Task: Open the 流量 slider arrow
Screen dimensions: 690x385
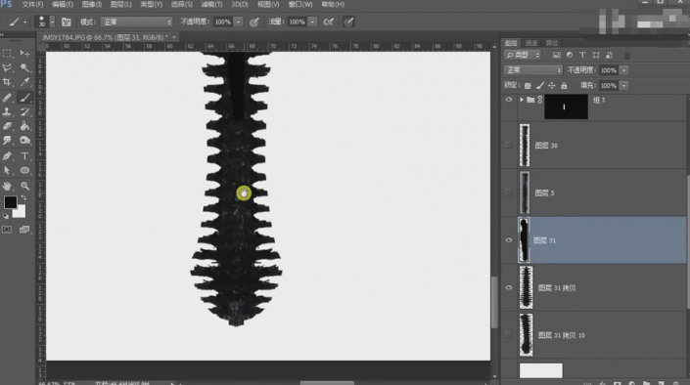Action: pos(312,21)
